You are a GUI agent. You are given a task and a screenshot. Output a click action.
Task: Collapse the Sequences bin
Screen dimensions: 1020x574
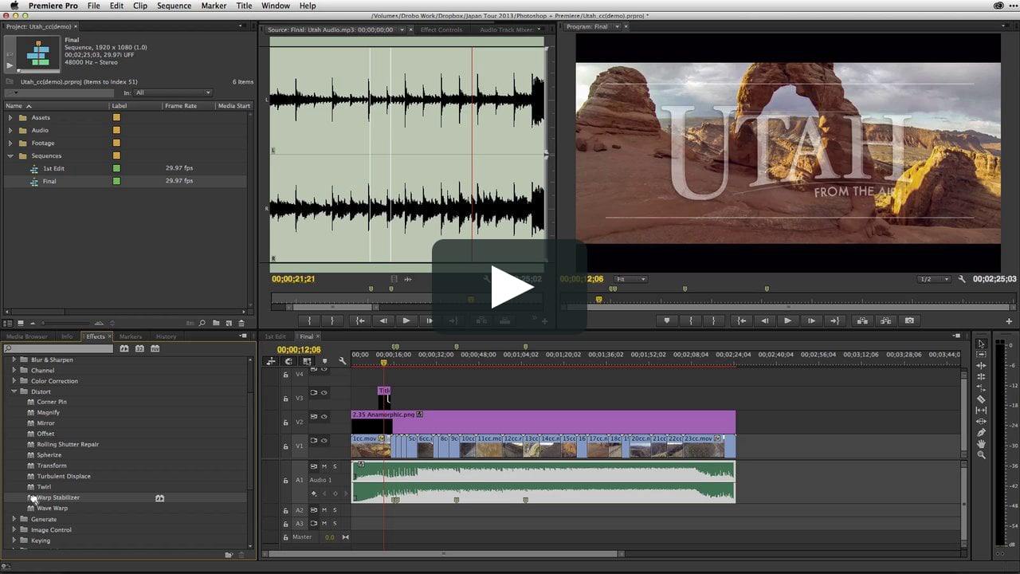point(10,155)
